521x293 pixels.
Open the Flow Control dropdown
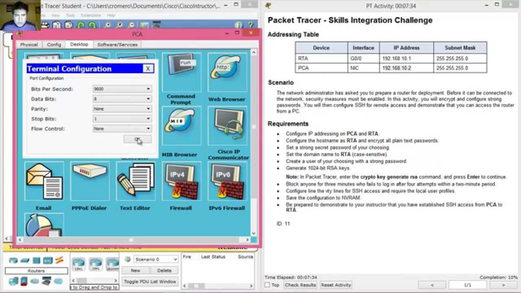(x=122, y=129)
